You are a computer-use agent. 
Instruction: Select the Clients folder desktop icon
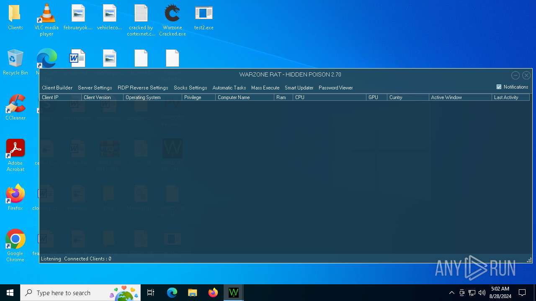tap(15, 18)
